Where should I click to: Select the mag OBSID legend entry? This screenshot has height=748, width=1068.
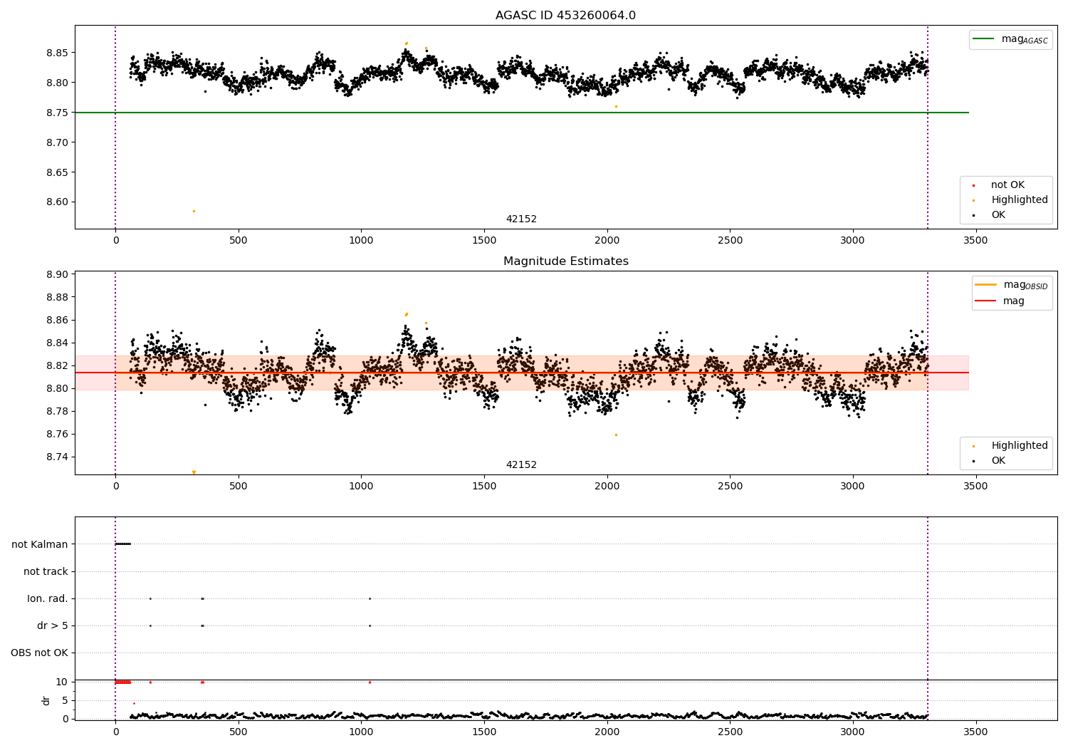1011,285
